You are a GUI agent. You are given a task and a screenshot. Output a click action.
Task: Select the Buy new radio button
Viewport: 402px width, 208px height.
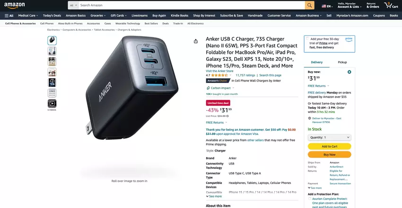pyautogui.click(x=349, y=72)
